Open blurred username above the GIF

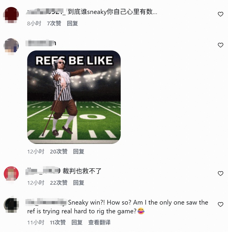[x=41, y=43]
